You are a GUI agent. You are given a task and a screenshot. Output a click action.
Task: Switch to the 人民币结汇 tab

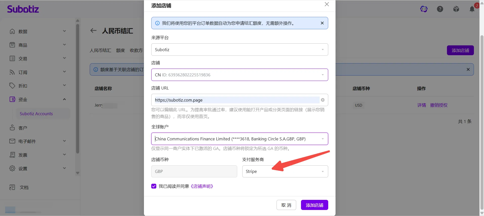point(100,50)
